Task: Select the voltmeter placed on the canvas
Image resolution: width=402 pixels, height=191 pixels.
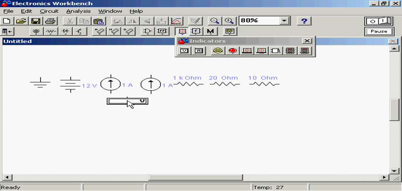Action: [127, 101]
